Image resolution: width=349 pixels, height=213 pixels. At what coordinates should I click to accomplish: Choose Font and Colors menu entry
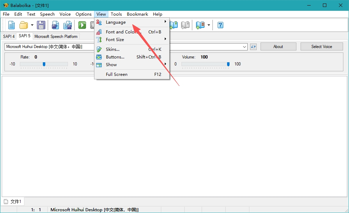(x=132, y=32)
